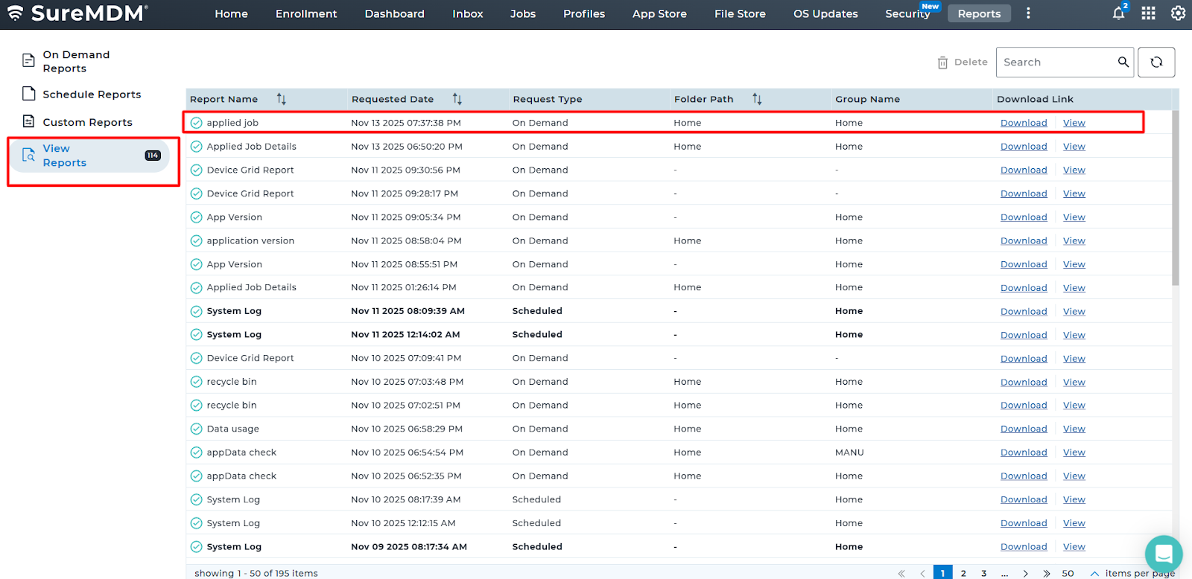Screen dimensions: 1192x579
Task: Go to the Profiles tab
Action: coord(584,13)
